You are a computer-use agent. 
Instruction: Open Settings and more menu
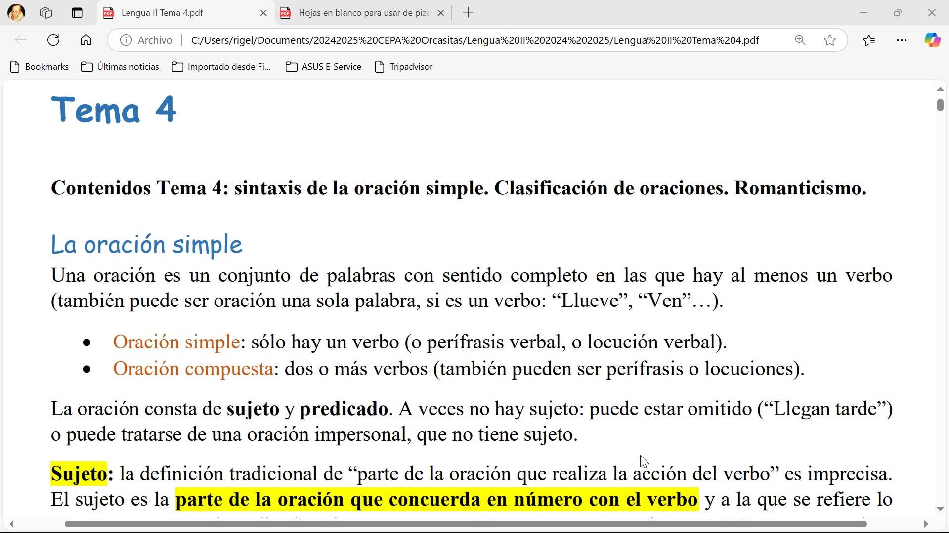(x=902, y=40)
